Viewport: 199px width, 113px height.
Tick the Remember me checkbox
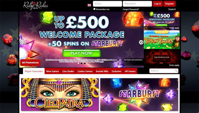94,9
